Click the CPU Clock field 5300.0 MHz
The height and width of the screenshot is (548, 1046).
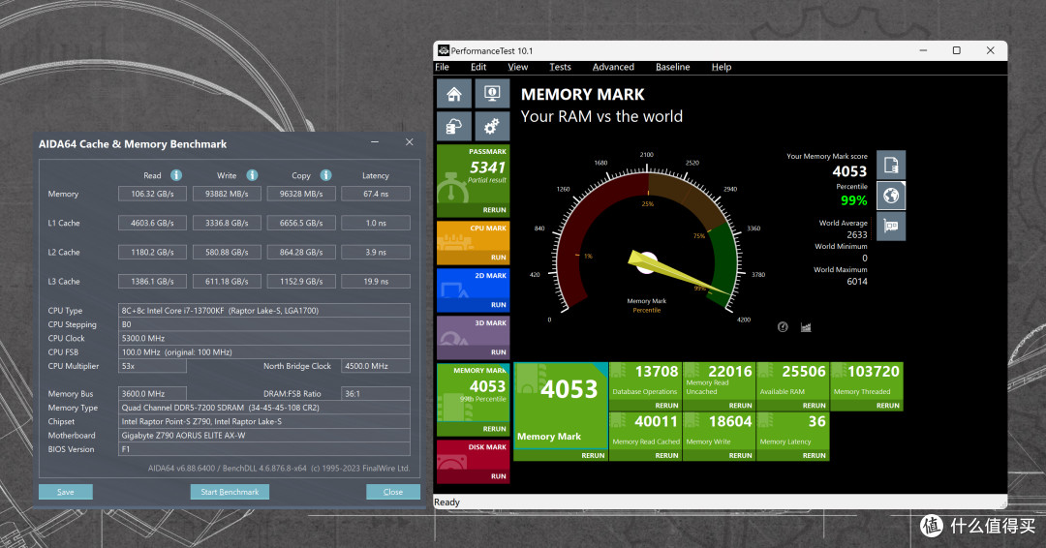click(x=264, y=338)
